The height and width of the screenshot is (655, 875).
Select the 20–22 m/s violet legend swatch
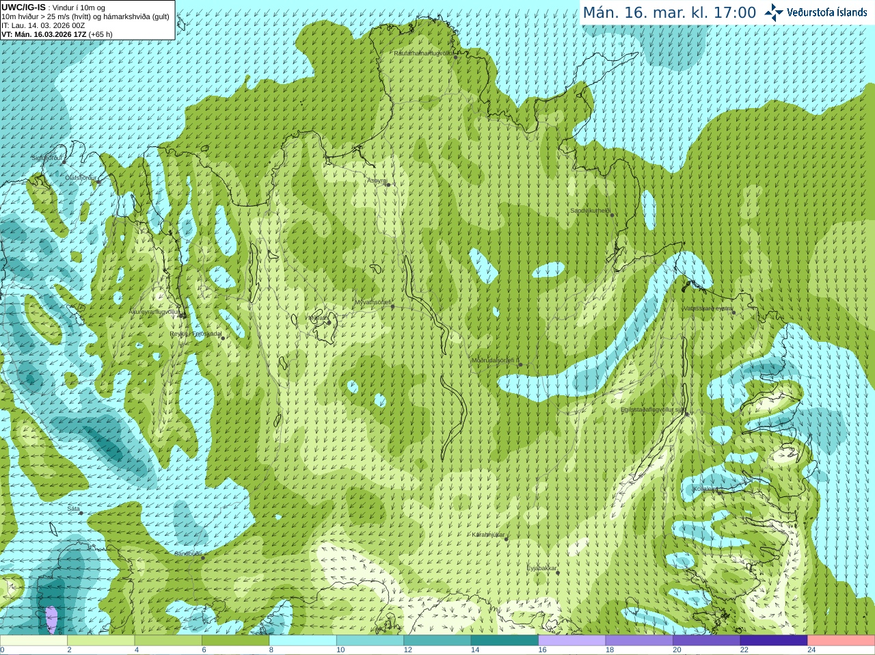coord(707,641)
